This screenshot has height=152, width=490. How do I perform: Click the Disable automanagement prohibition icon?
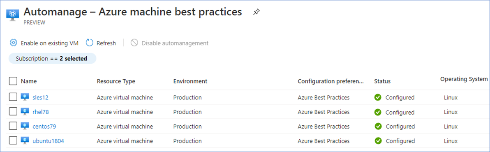(x=134, y=43)
